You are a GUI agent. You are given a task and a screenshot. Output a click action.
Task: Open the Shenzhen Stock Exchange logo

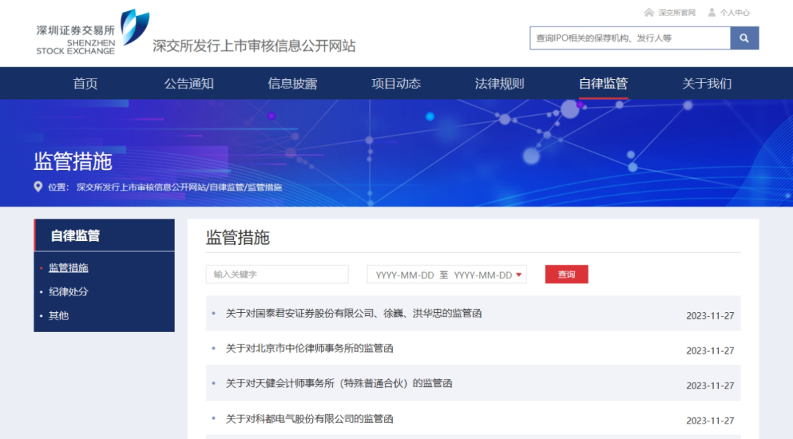pos(93,32)
